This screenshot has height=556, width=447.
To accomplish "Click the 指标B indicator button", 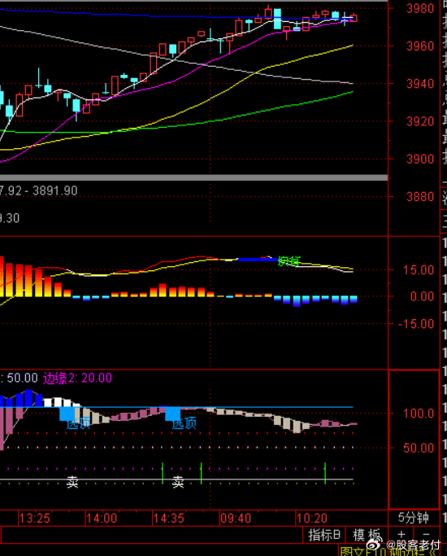I will tap(323, 535).
